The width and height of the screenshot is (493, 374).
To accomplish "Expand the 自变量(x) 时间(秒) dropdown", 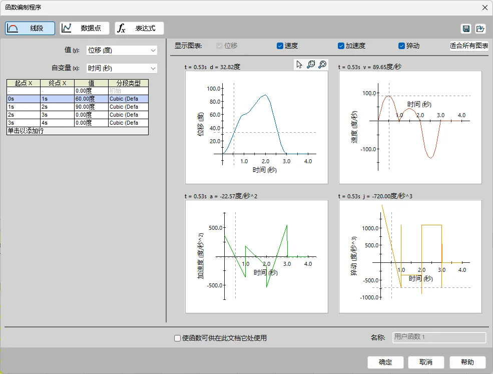I will 122,68.
